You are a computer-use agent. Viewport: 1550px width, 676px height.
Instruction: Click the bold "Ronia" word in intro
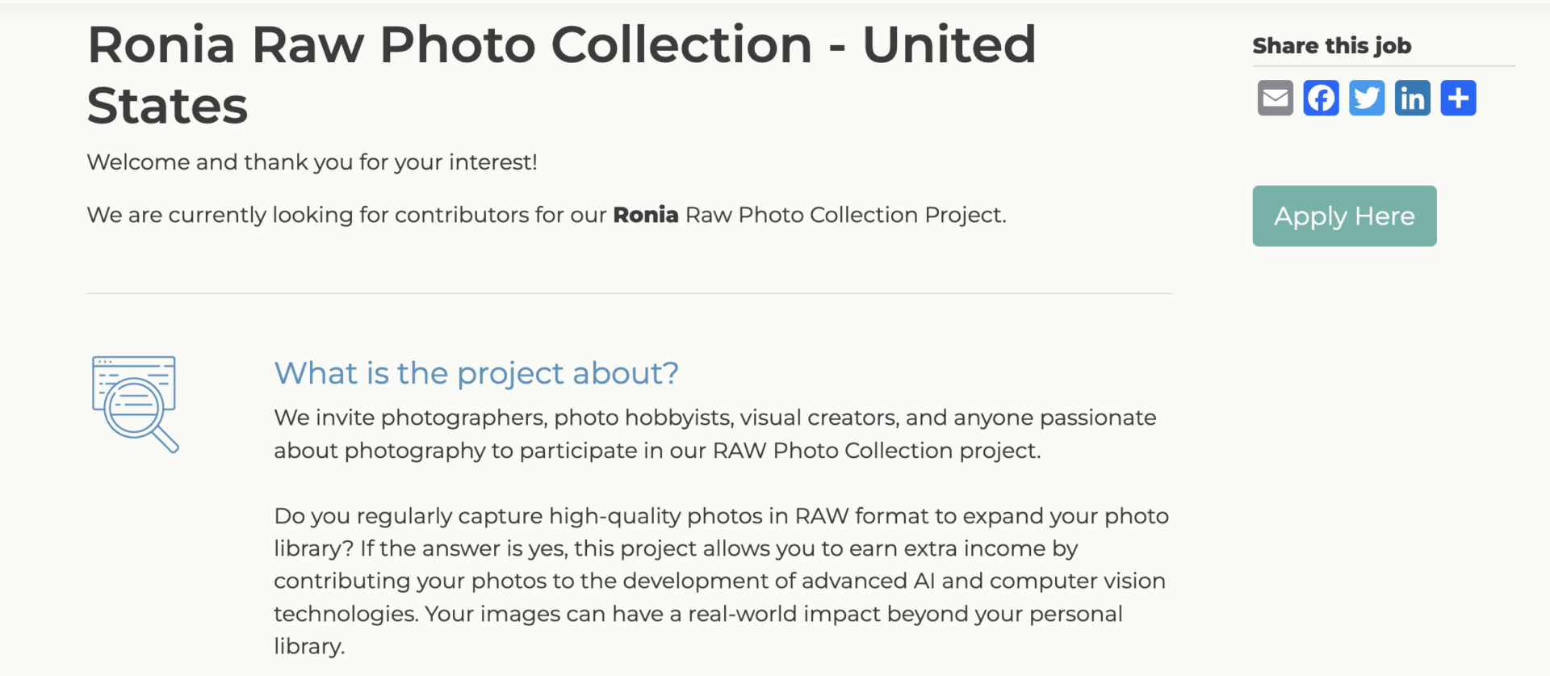point(645,215)
